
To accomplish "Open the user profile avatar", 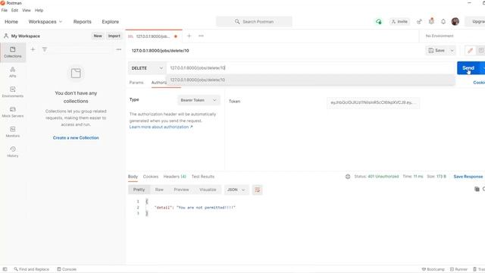I will tap(455, 21).
